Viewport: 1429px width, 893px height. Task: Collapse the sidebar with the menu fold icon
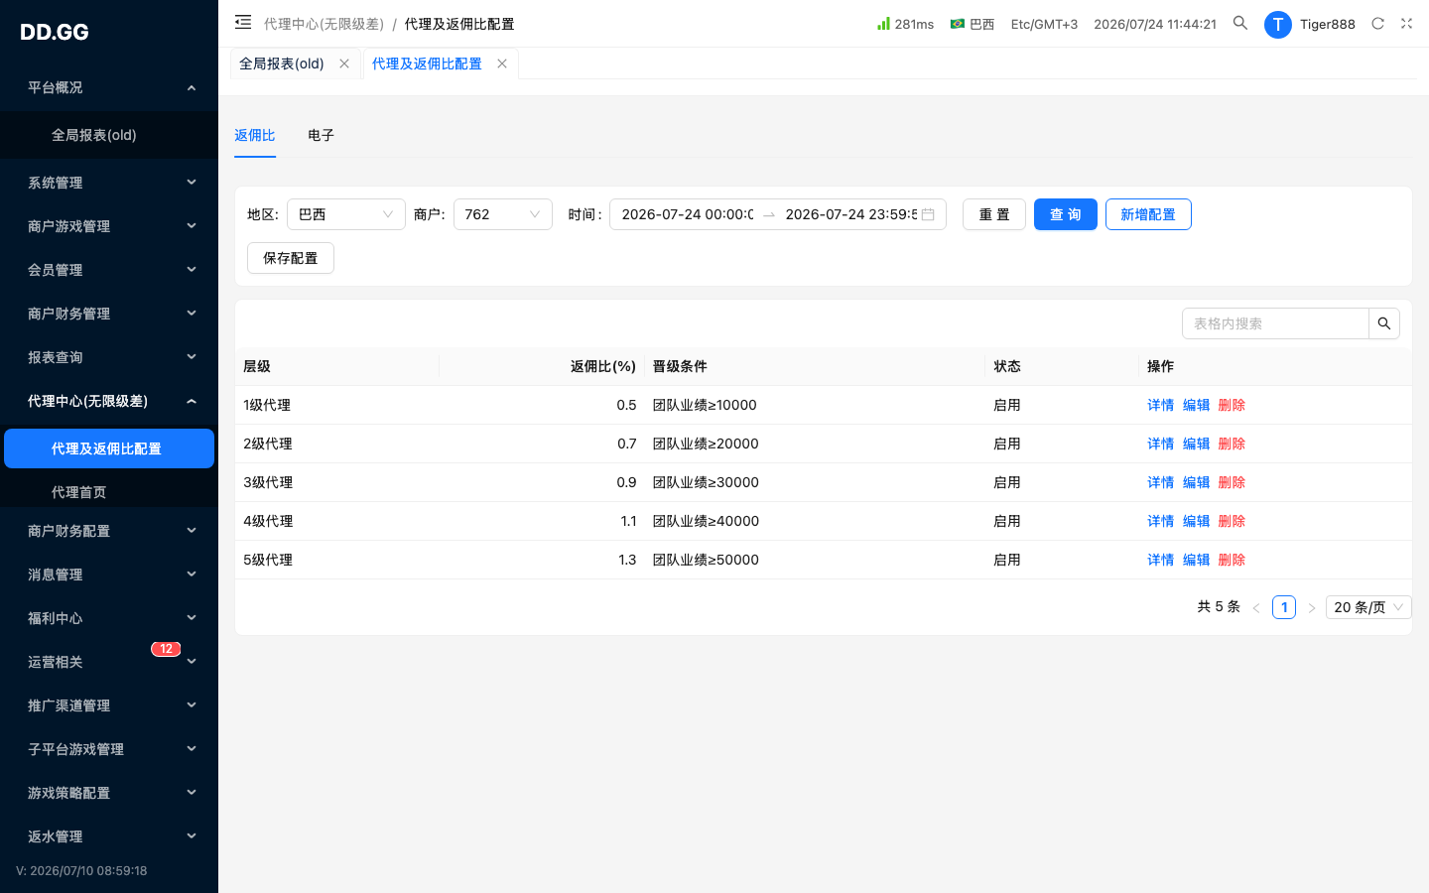(243, 22)
